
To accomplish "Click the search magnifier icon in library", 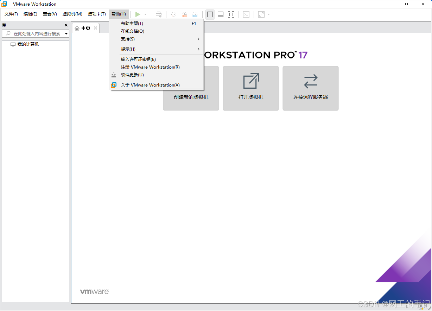I will click(8, 33).
